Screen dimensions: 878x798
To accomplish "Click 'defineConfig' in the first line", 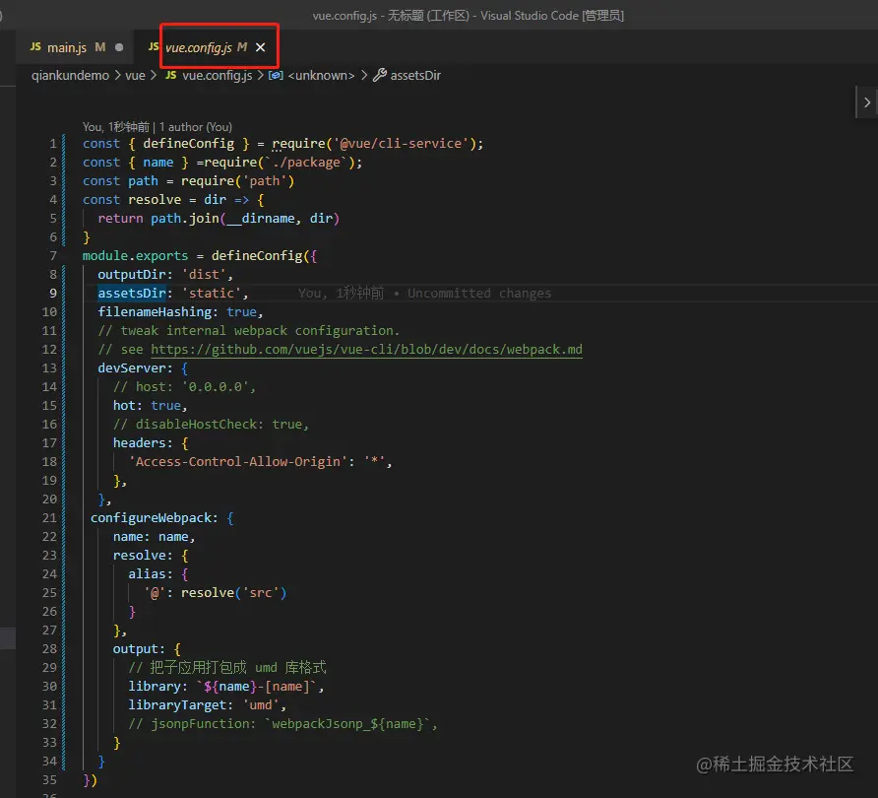I will coord(189,144).
